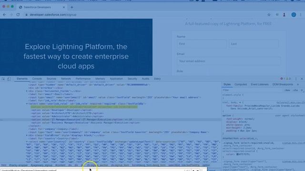Expand the padding shorthand property triangle
Viewport: 305px width, 171px height.
point(239,131)
